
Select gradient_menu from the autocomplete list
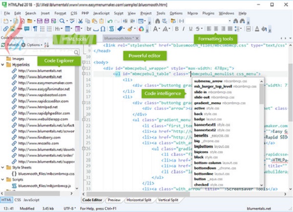click(208, 103)
